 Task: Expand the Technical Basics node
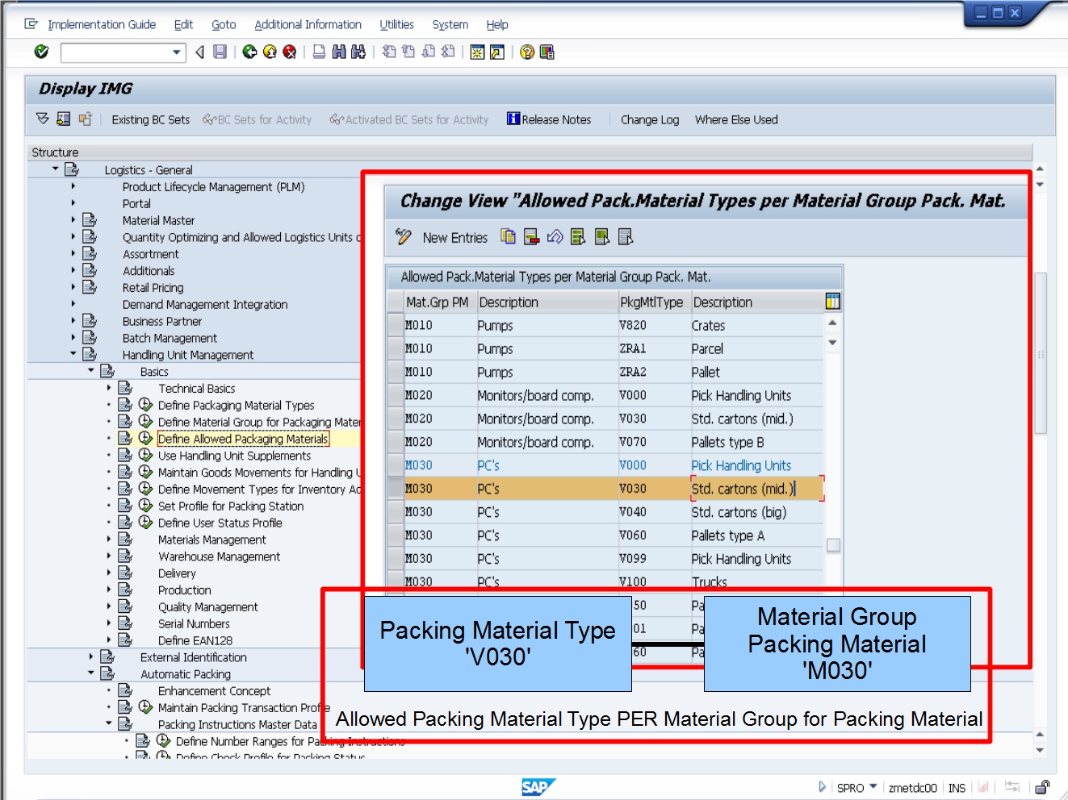[108, 389]
